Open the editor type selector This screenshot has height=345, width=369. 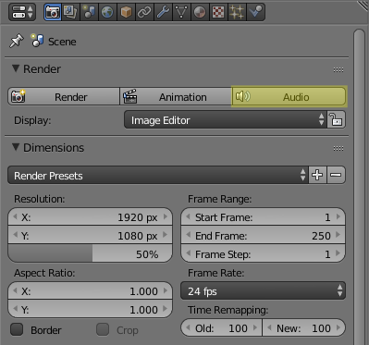[x=22, y=12]
